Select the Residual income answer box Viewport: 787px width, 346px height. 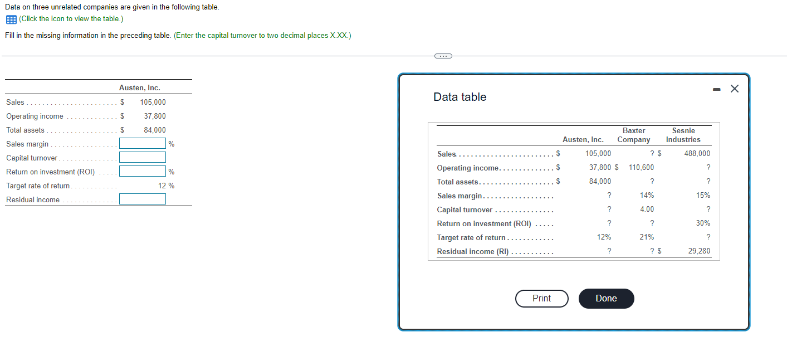click(x=143, y=198)
